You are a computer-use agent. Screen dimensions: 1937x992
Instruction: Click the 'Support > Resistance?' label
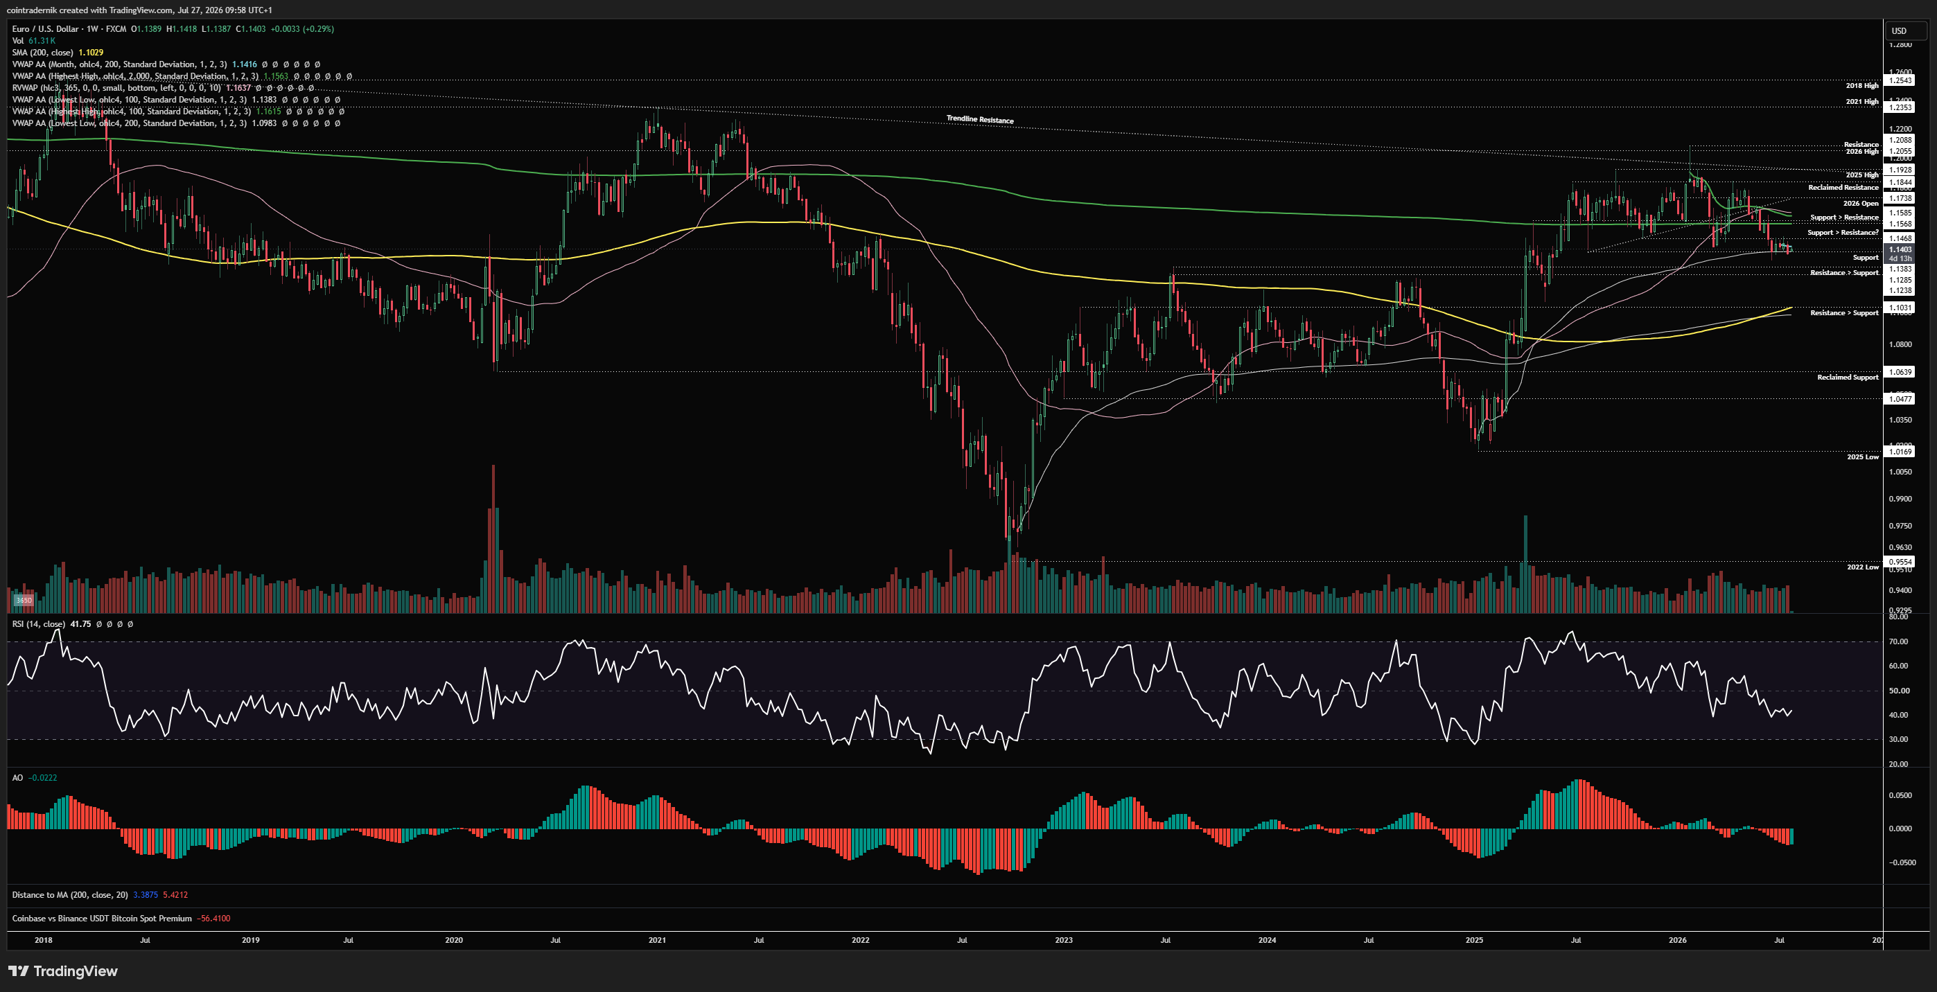coord(1843,232)
